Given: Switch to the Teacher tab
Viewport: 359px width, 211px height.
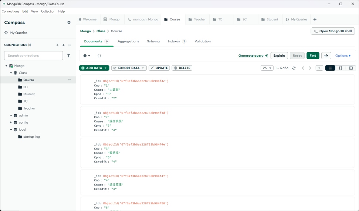Looking at the screenshot, I should click(x=197, y=20).
